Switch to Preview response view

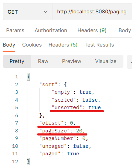72,61
